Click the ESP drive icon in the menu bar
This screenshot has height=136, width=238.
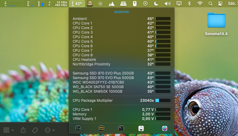pyautogui.click(x=90, y=4)
